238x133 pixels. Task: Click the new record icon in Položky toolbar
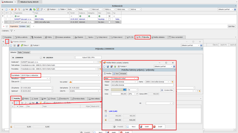(16, 103)
